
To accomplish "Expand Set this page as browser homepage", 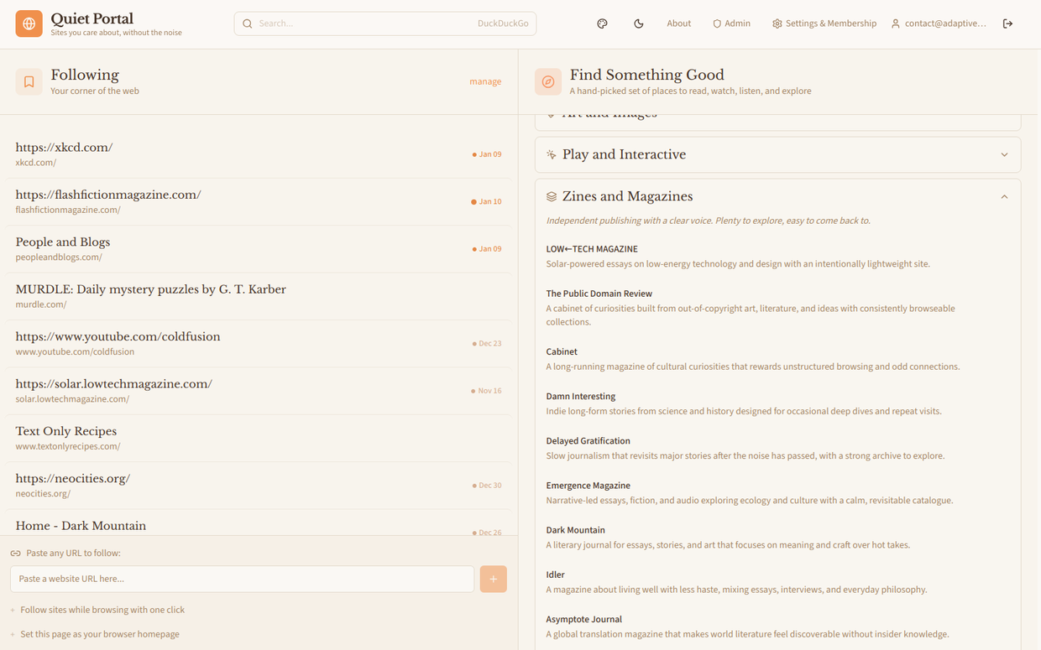I will (x=99, y=634).
